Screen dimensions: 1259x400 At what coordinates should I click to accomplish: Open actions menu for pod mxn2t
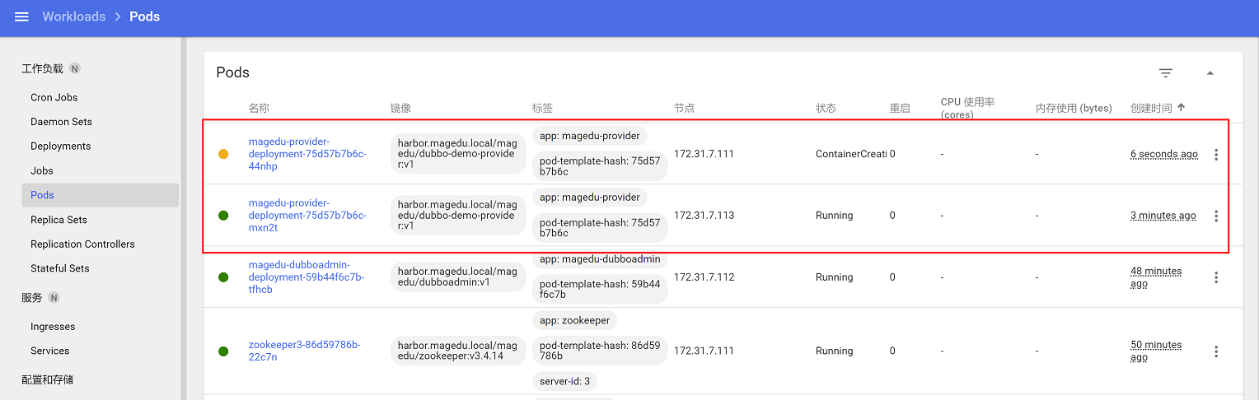pyautogui.click(x=1215, y=216)
